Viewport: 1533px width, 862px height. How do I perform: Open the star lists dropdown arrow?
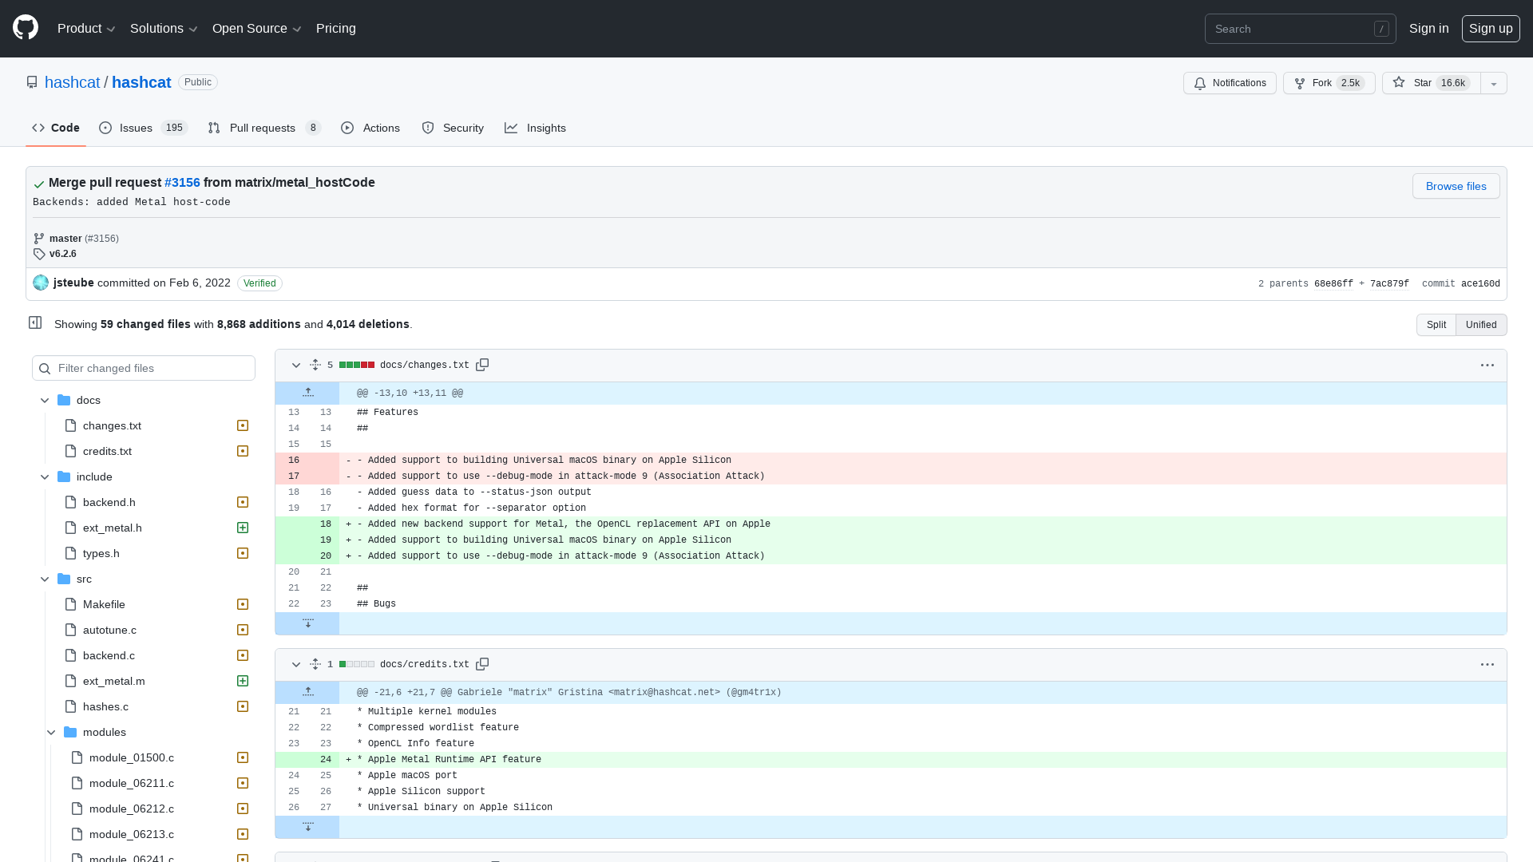(x=1494, y=83)
